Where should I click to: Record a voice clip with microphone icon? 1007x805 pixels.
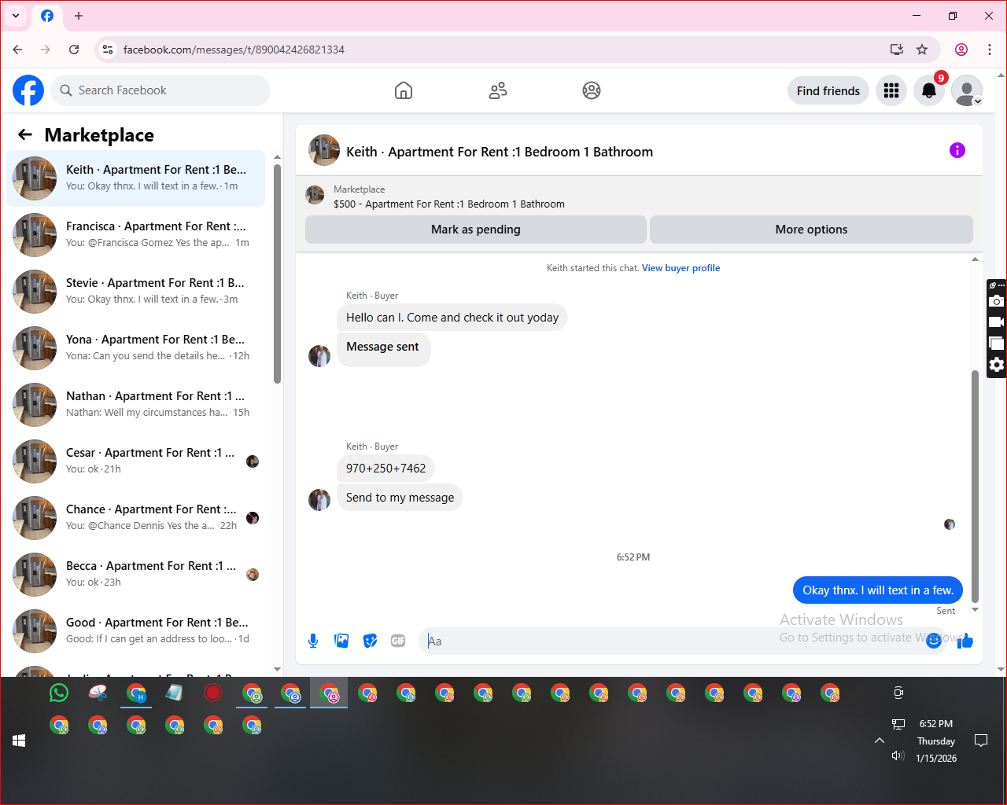pyautogui.click(x=313, y=641)
